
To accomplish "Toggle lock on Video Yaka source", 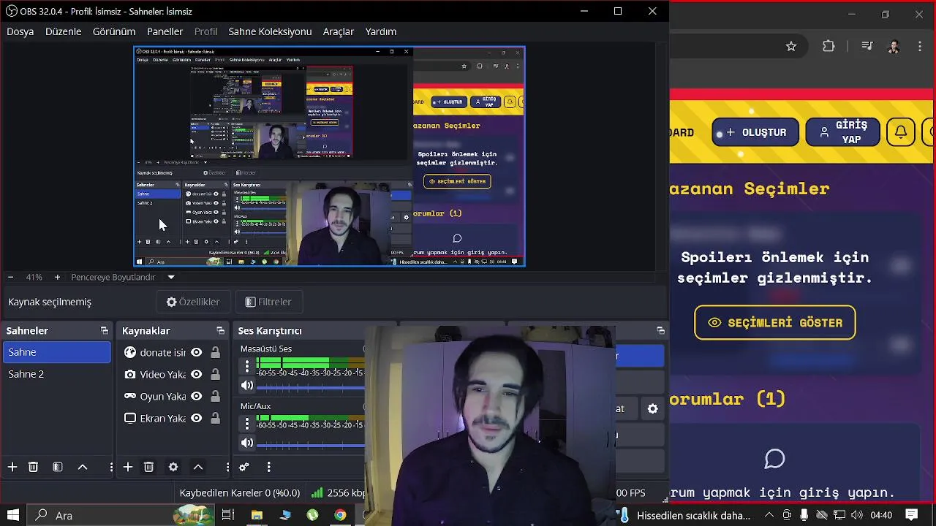I will (x=215, y=374).
